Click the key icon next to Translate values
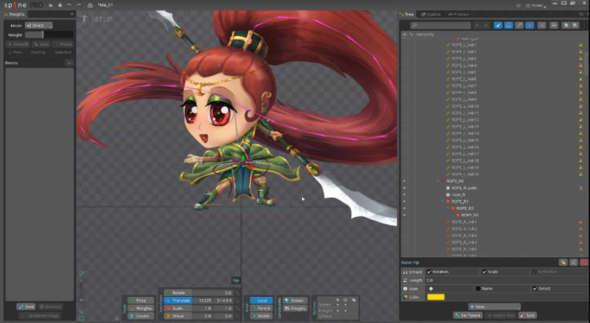Image resolution: width=590 pixels, height=323 pixels. pos(237,301)
